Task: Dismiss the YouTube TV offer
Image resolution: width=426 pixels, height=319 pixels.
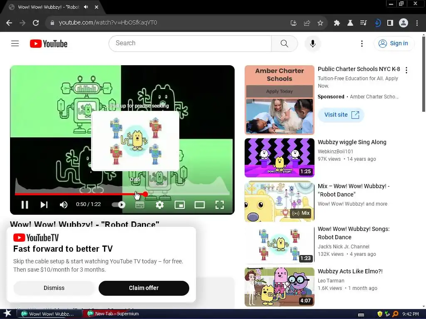Action: pos(54,288)
